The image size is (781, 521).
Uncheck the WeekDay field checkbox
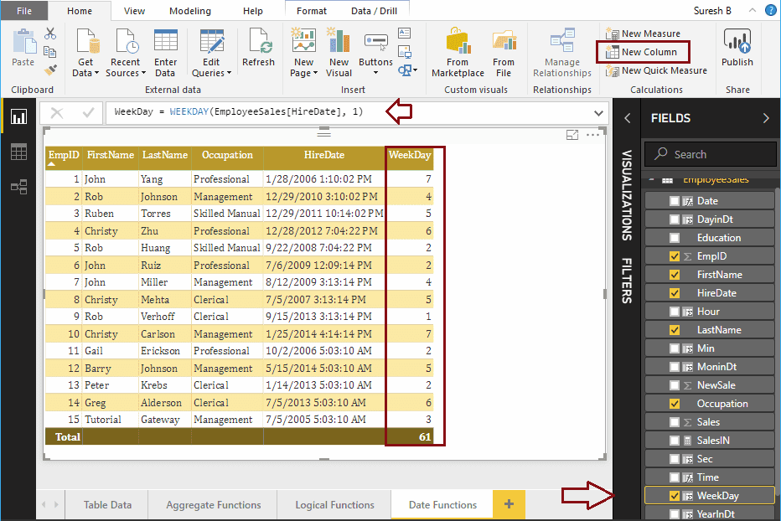pyautogui.click(x=675, y=496)
